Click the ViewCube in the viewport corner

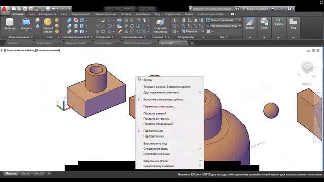(307, 67)
